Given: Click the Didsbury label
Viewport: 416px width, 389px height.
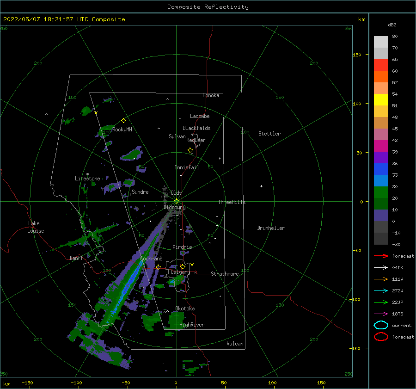Looking at the screenshot, I should [174, 207].
